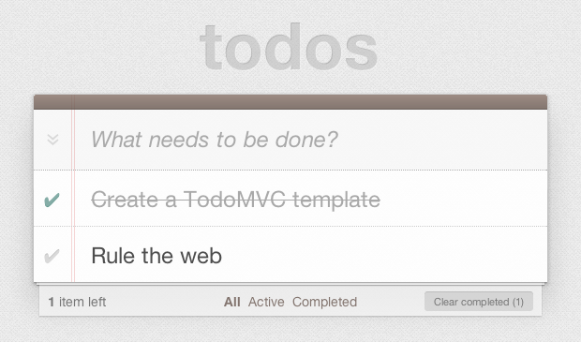
Task: Select the struck-through Create a TodoMVC template text
Action: [x=235, y=200]
